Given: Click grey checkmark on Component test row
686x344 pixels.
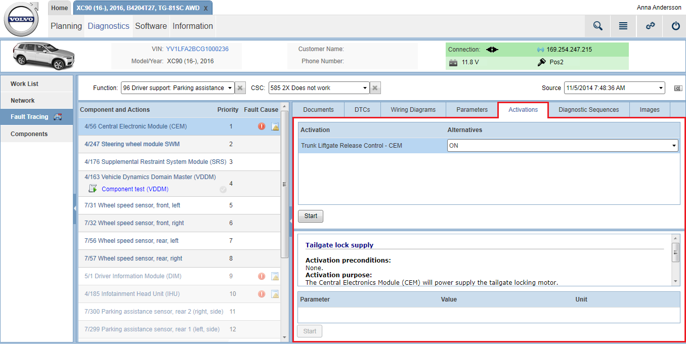Looking at the screenshot, I should click(223, 190).
